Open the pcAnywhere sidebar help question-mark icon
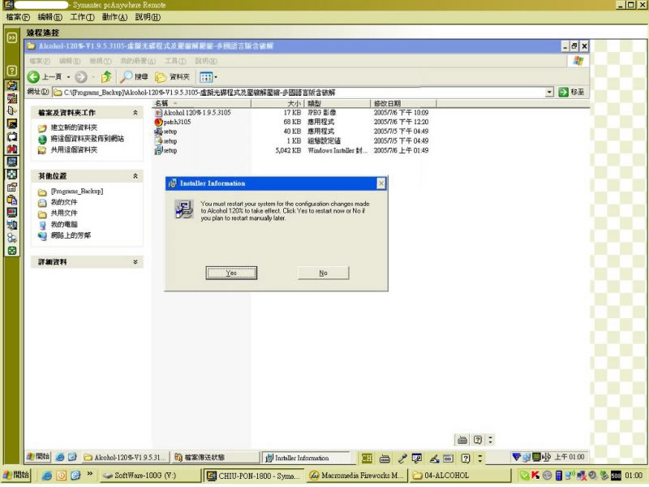This screenshot has height=487, width=649. coord(12,71)
